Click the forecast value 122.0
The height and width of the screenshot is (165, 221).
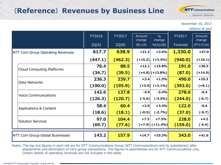[184, 106]
